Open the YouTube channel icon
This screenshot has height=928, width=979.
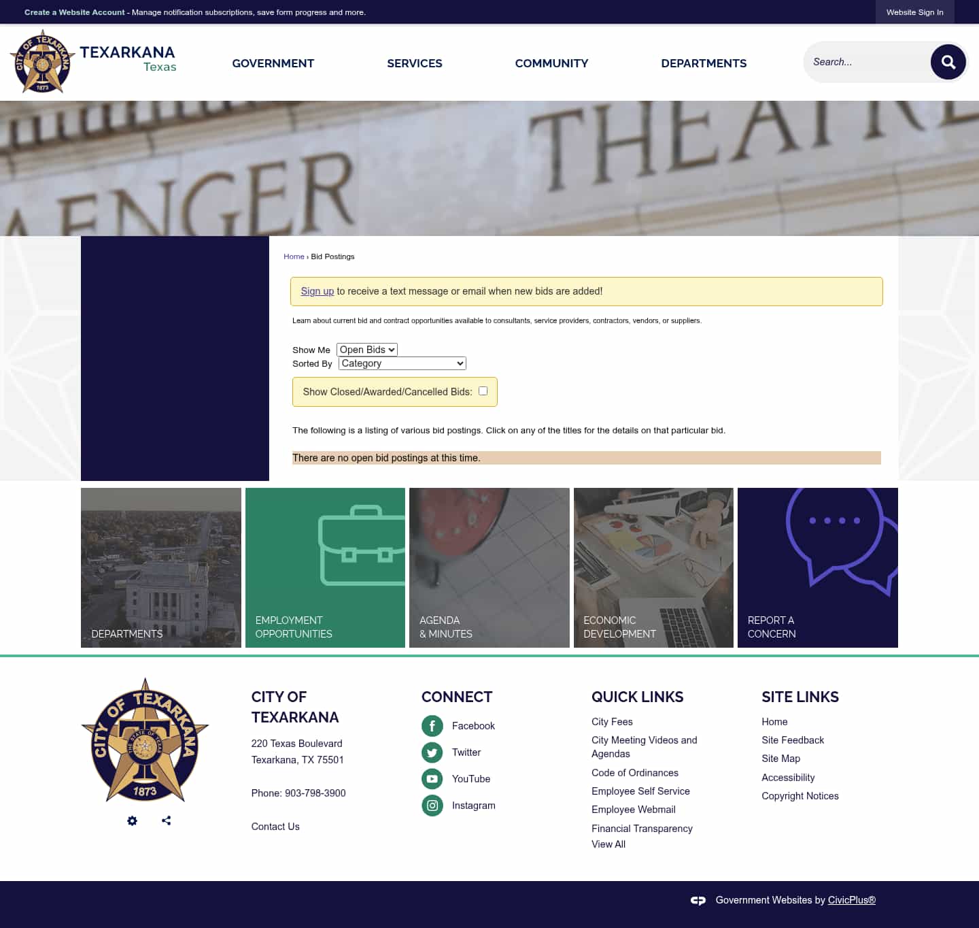(x=432, y=778)
